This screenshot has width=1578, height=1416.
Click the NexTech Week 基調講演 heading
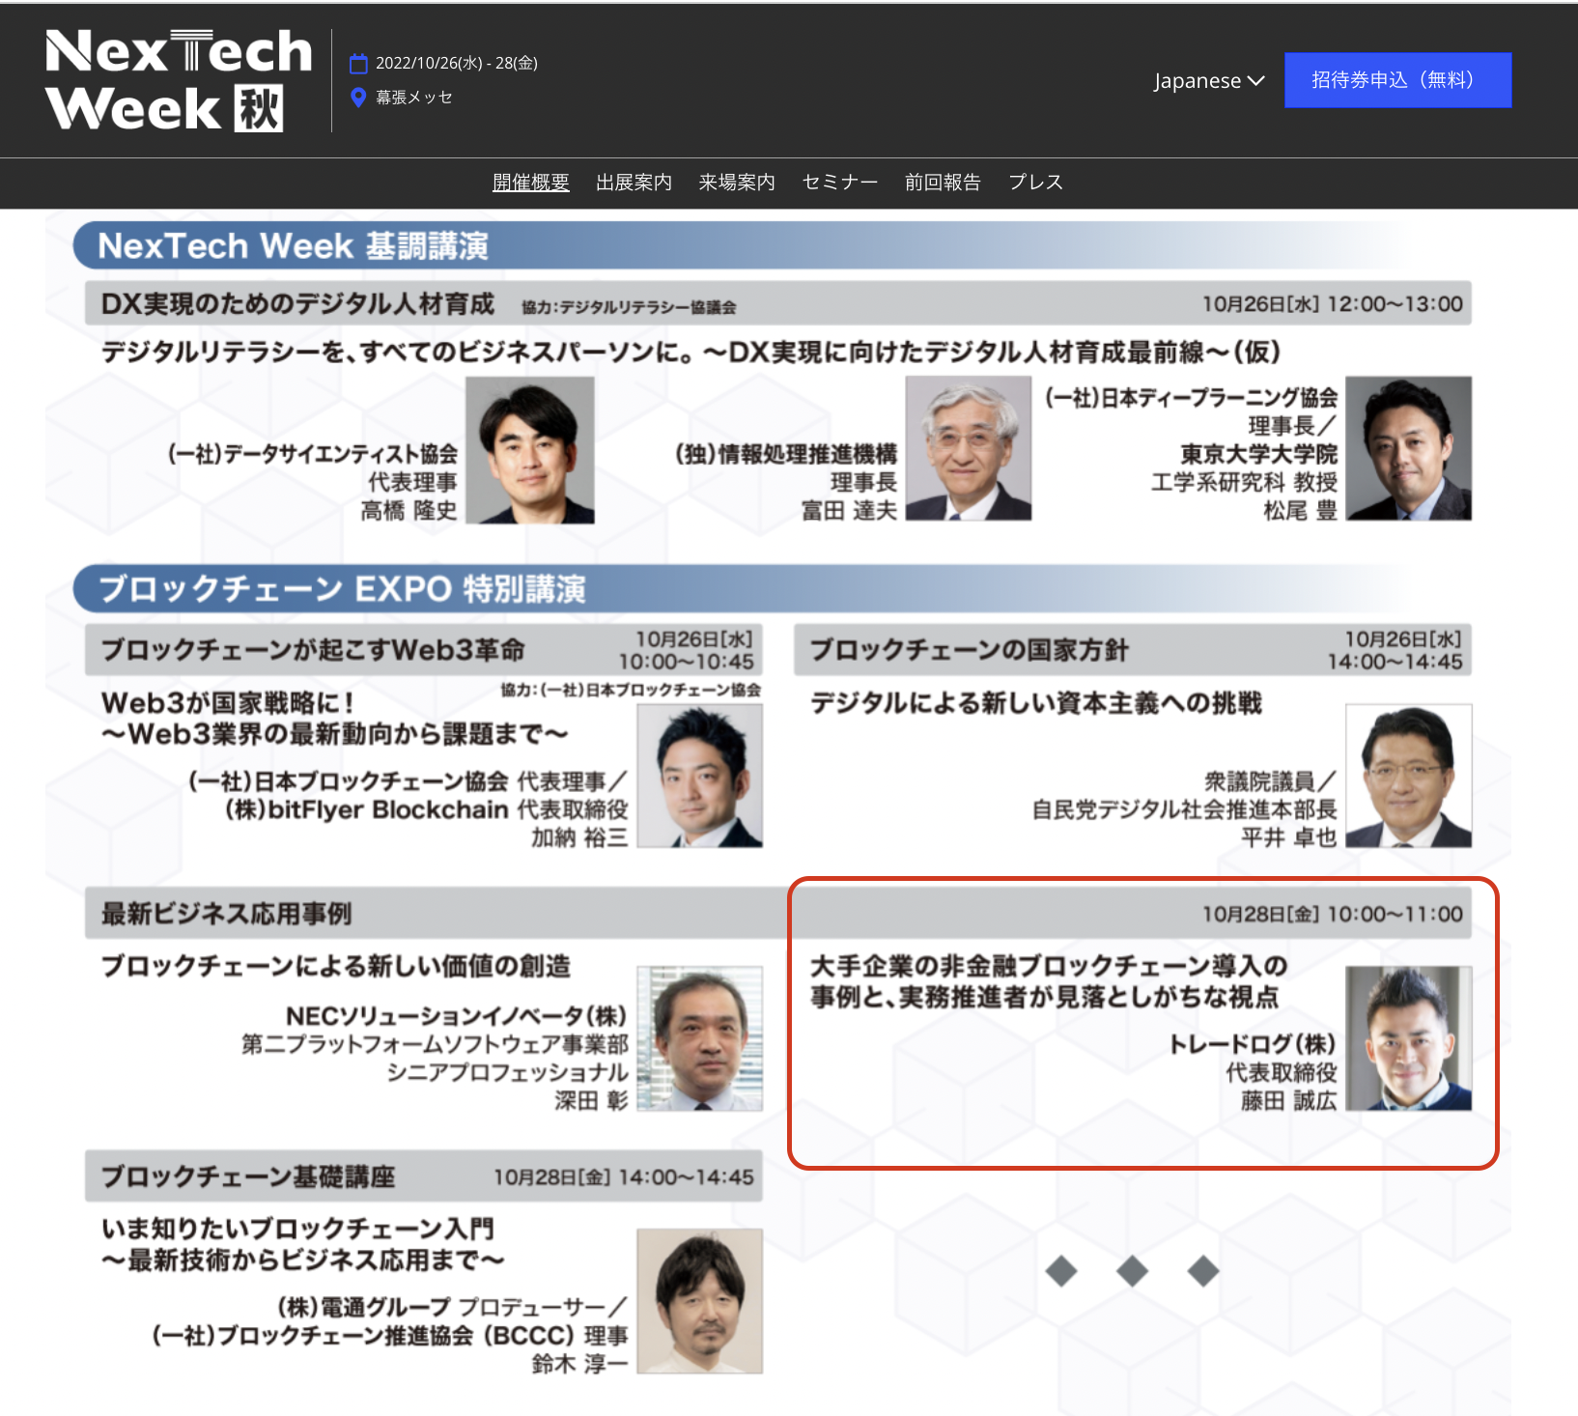coord(294,246)
